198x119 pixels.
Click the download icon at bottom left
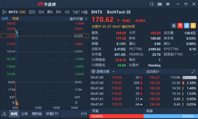pos(4,114)
